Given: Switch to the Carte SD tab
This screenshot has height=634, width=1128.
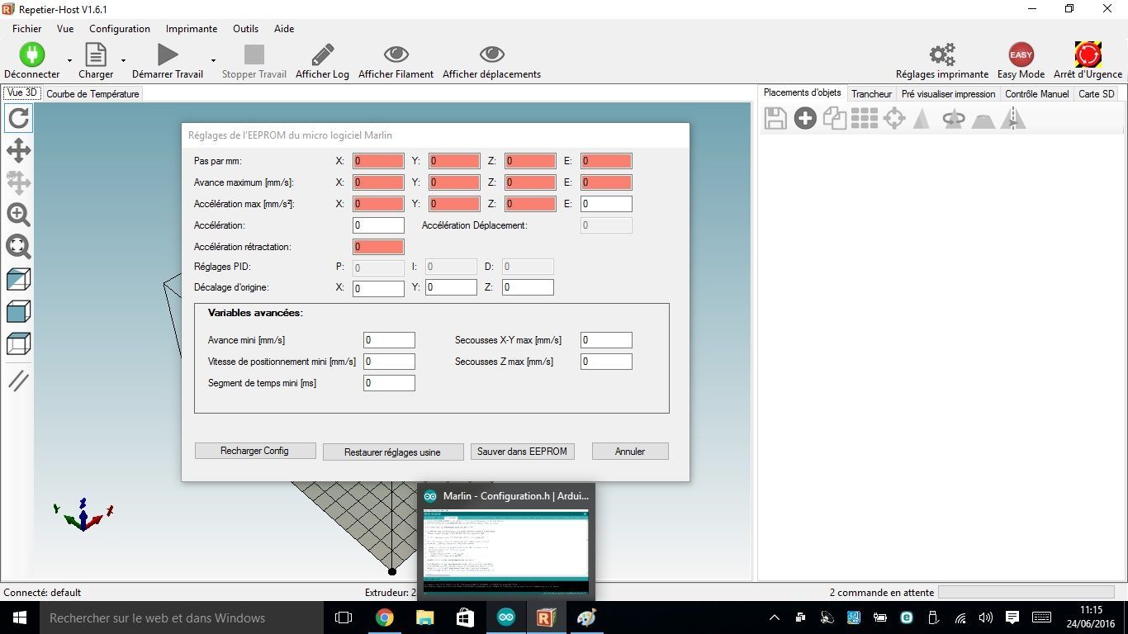Looking at the screenshot, I should point(1097,94).
